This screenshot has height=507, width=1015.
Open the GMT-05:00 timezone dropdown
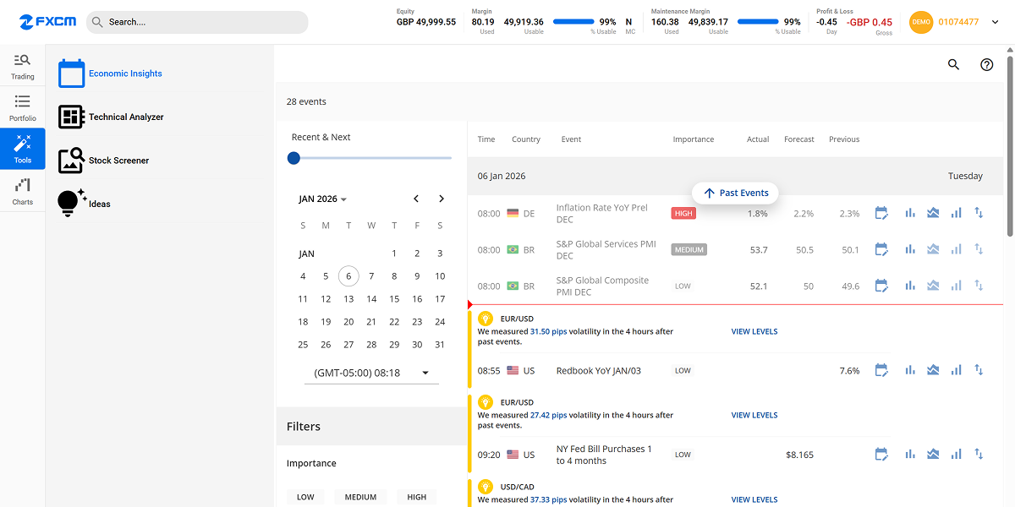point(425,373)
